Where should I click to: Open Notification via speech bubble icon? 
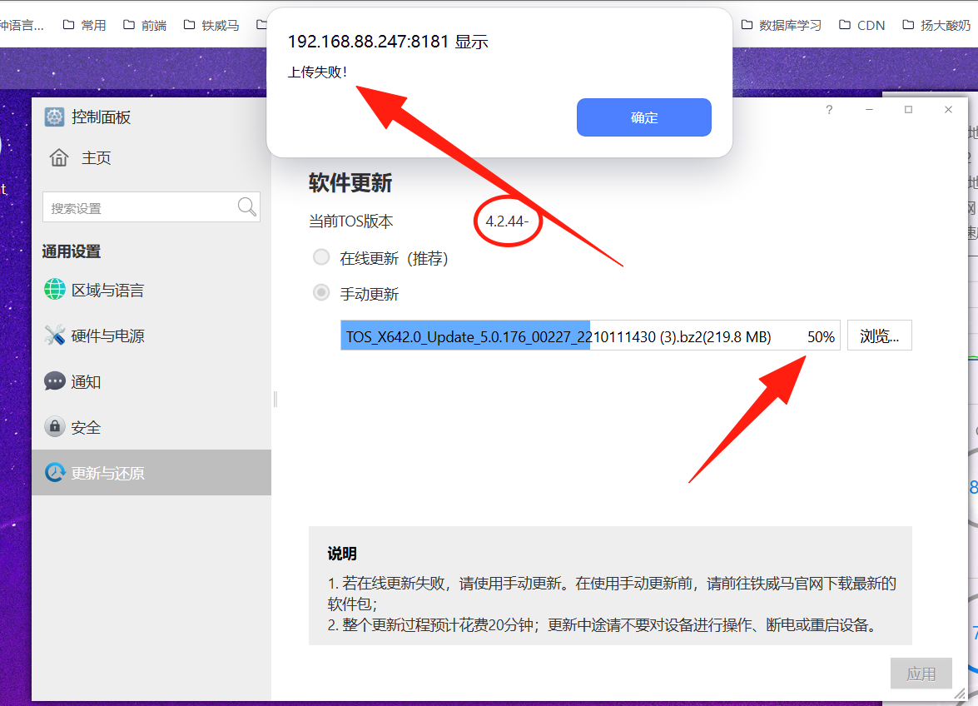(55, 381)
